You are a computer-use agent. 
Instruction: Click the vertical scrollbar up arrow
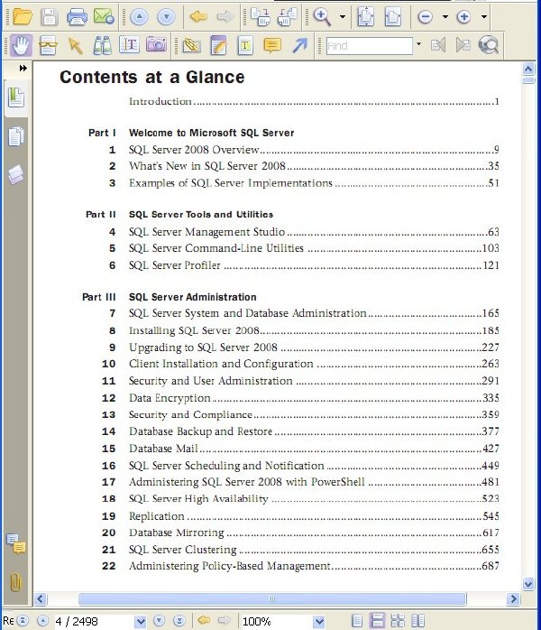pyautogui.click(x=528, y=69)
